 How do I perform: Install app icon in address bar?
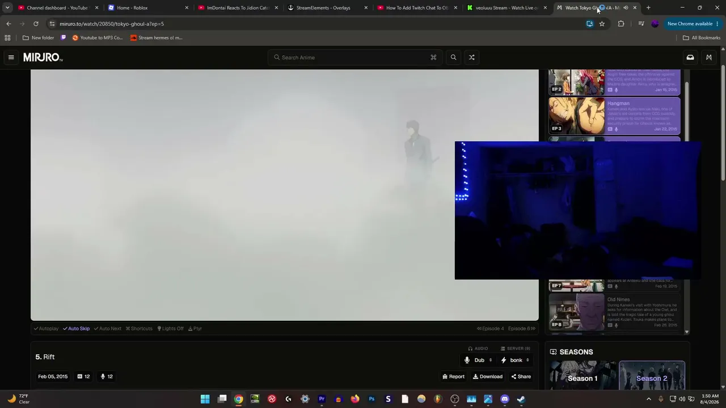590,24
